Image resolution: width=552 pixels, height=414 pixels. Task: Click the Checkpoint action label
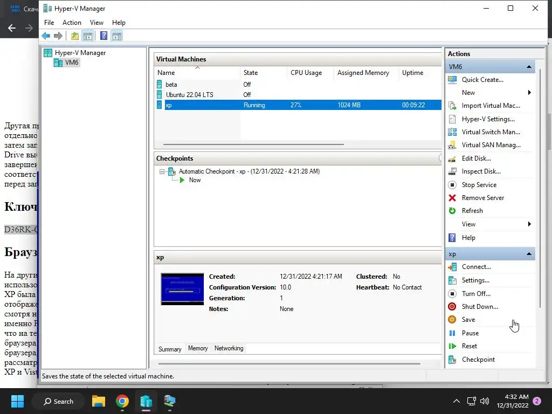coord(478,360)
